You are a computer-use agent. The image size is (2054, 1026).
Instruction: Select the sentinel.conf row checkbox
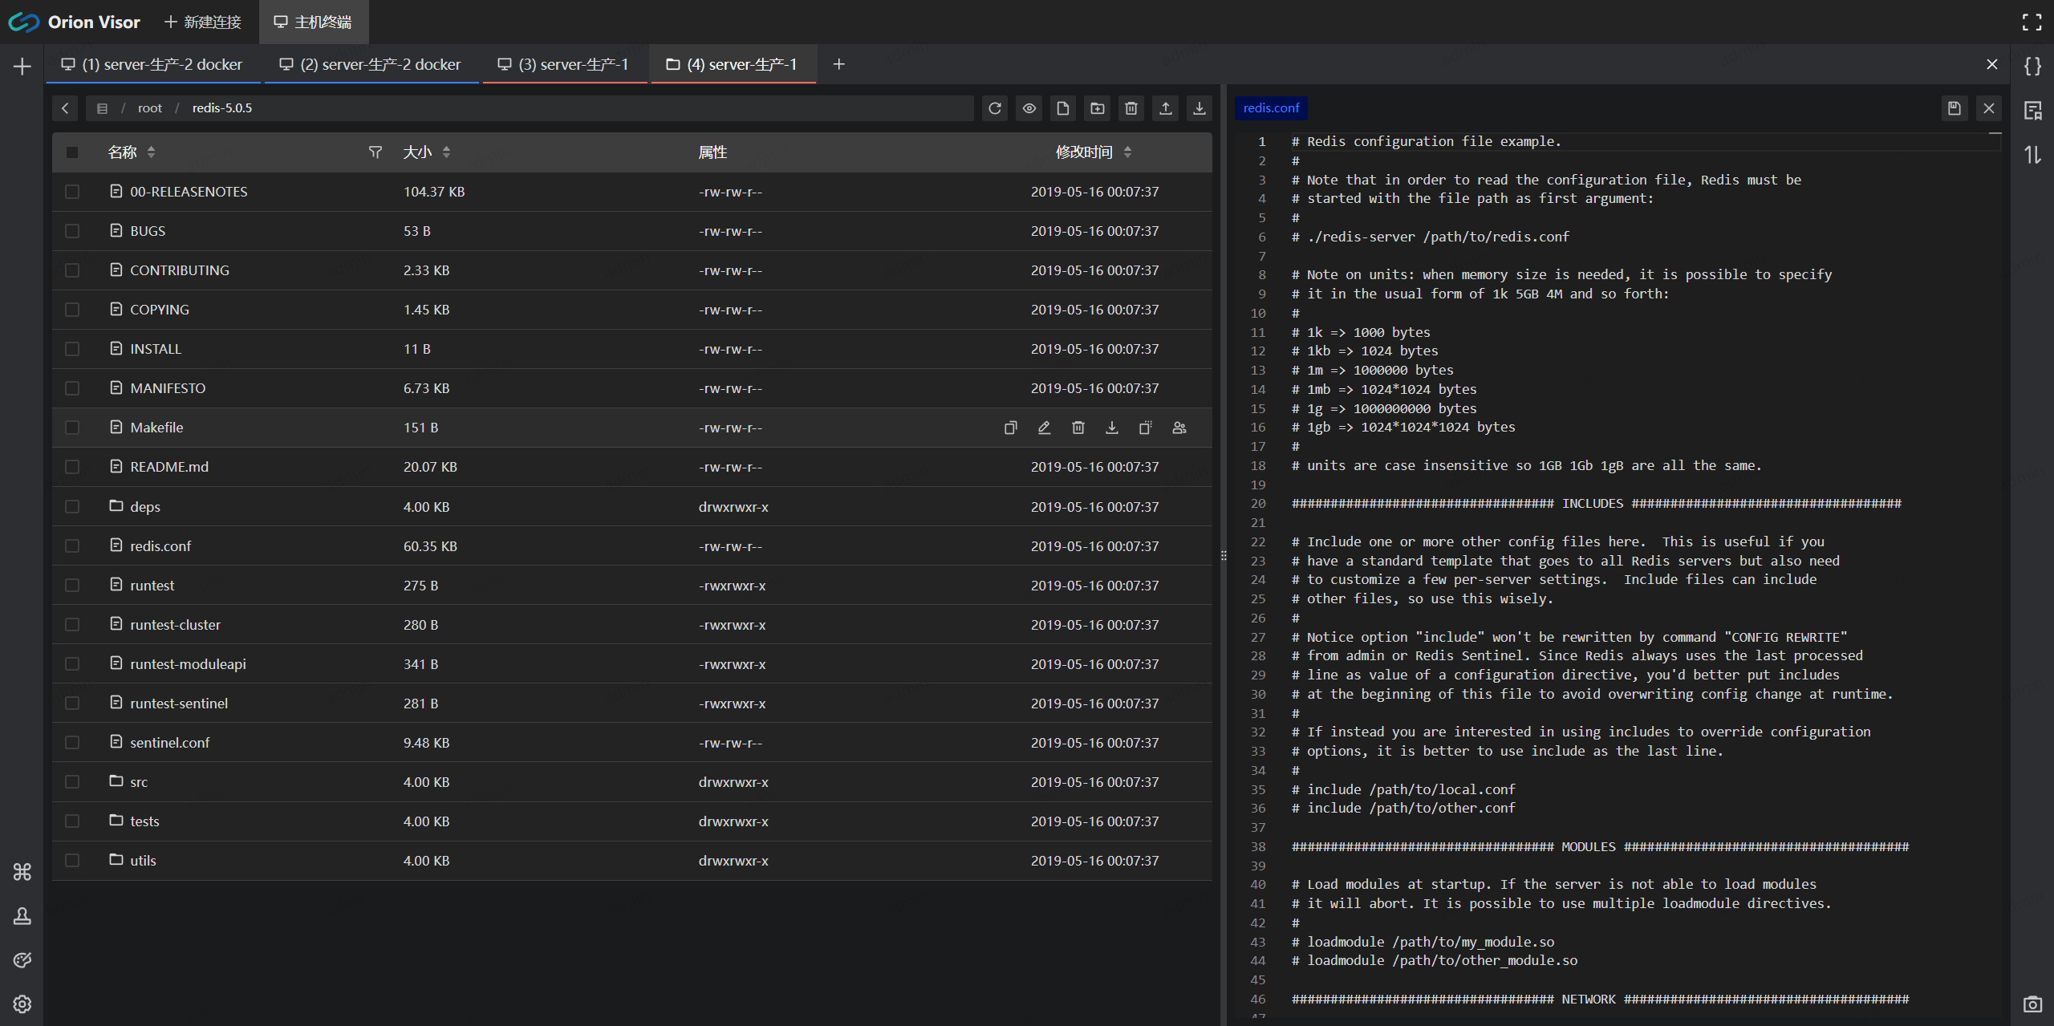72,743
